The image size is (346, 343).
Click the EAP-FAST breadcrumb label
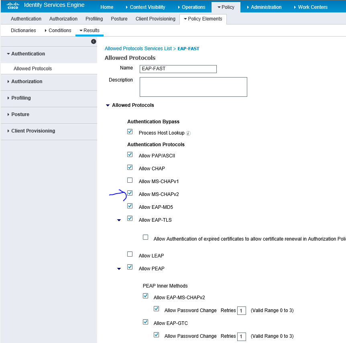(188, 49)
